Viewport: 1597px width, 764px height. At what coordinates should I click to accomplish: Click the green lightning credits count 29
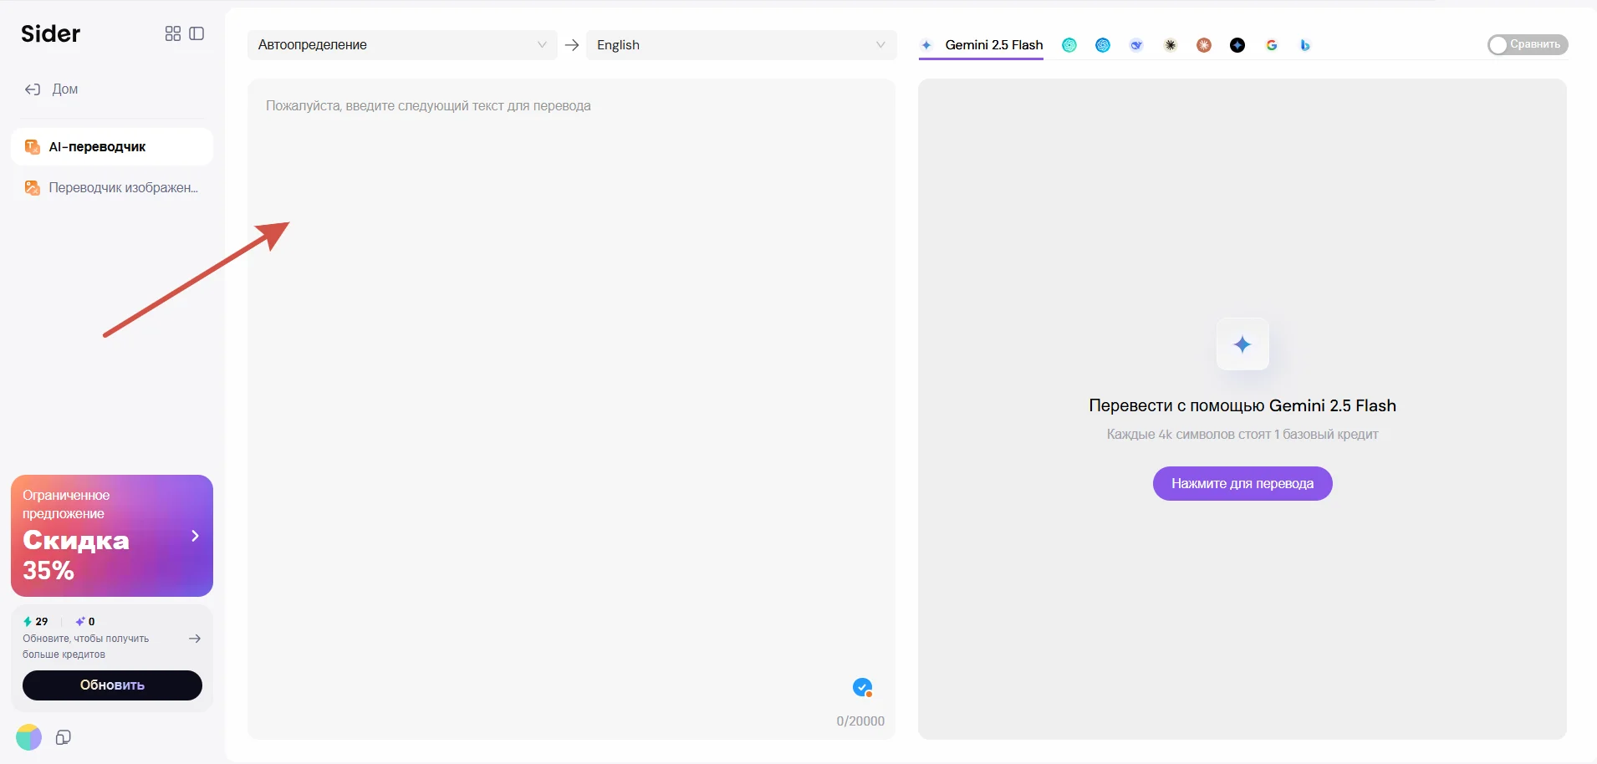pos(36,622)
